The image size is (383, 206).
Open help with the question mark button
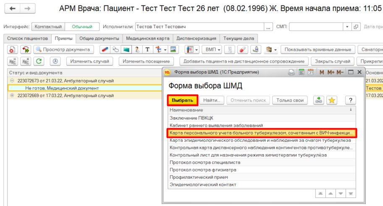[350, 100]
